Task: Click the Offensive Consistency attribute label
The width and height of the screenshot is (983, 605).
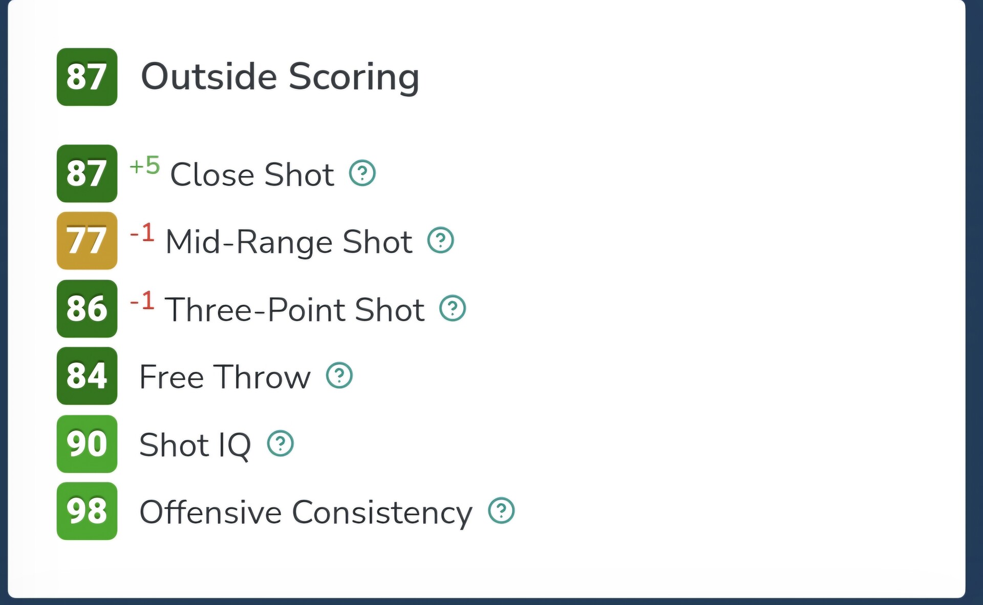Action: (x=306, y=512)
